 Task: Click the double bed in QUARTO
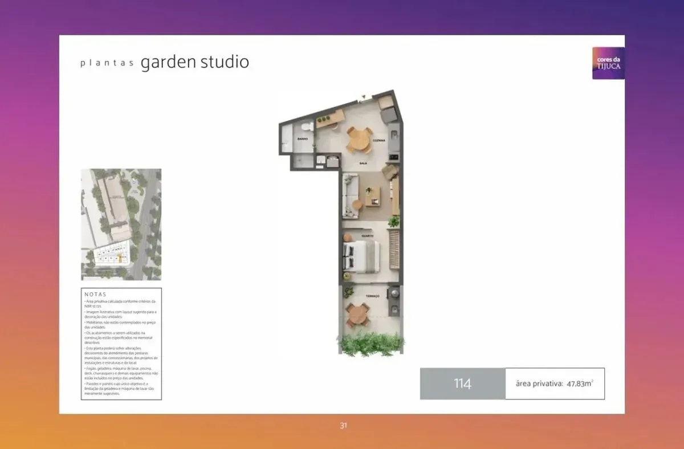(x=360, y=255)
